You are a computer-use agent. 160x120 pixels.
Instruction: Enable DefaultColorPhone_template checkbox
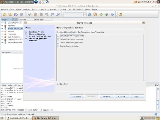pos(58,36)
